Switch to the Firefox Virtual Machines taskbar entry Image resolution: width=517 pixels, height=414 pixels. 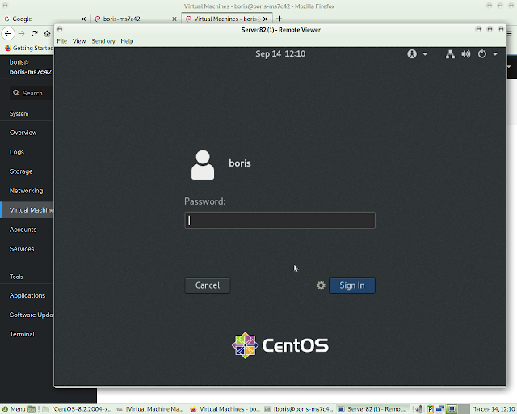pos(225,409)
